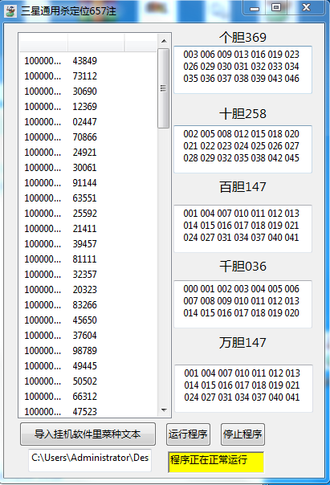Click the vertical scrollbar thumb
Viewport: 330px width, 485px height.
pos(164,88)
